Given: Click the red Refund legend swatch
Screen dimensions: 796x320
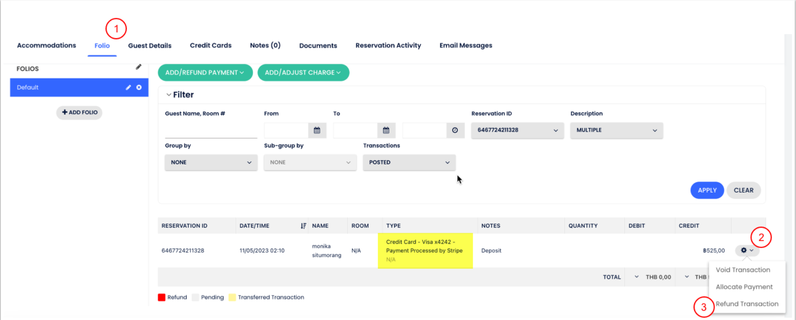Looking at the screenshot, I should [162, 297].
